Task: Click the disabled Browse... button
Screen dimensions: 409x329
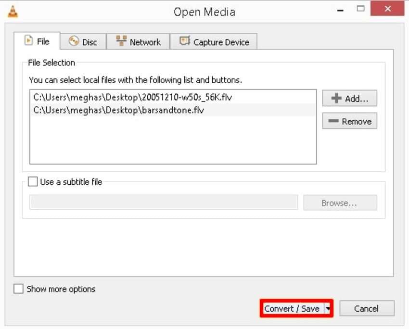Action: click(x=340, y=202)
